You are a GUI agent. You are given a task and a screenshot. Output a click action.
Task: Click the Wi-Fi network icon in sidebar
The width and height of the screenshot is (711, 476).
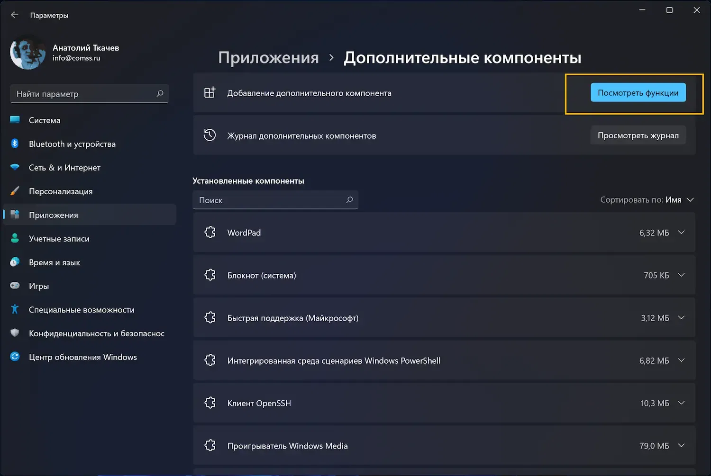[x=15, y=167]
